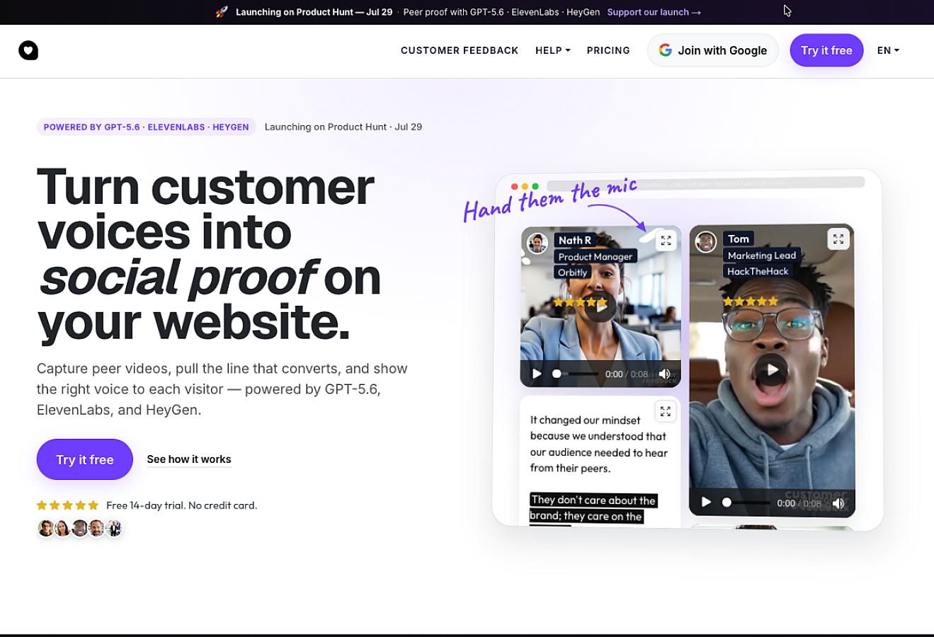This screenshot has height=637, width=934.
Task: Click the Powered by GPT-5.6 badge
Action: pyautogui.click(x=147, y=127)
